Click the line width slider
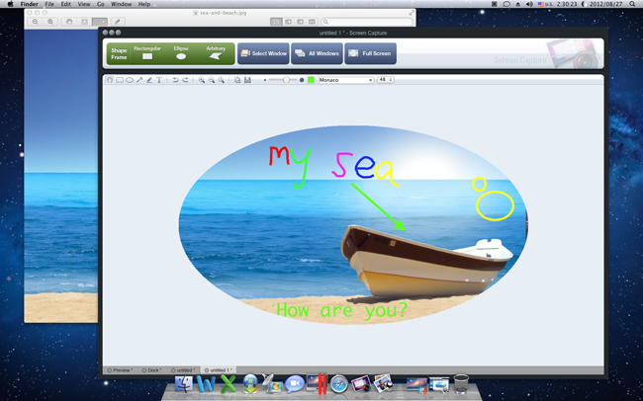Screen dimensions: 643x401 (x=285, y=80)
